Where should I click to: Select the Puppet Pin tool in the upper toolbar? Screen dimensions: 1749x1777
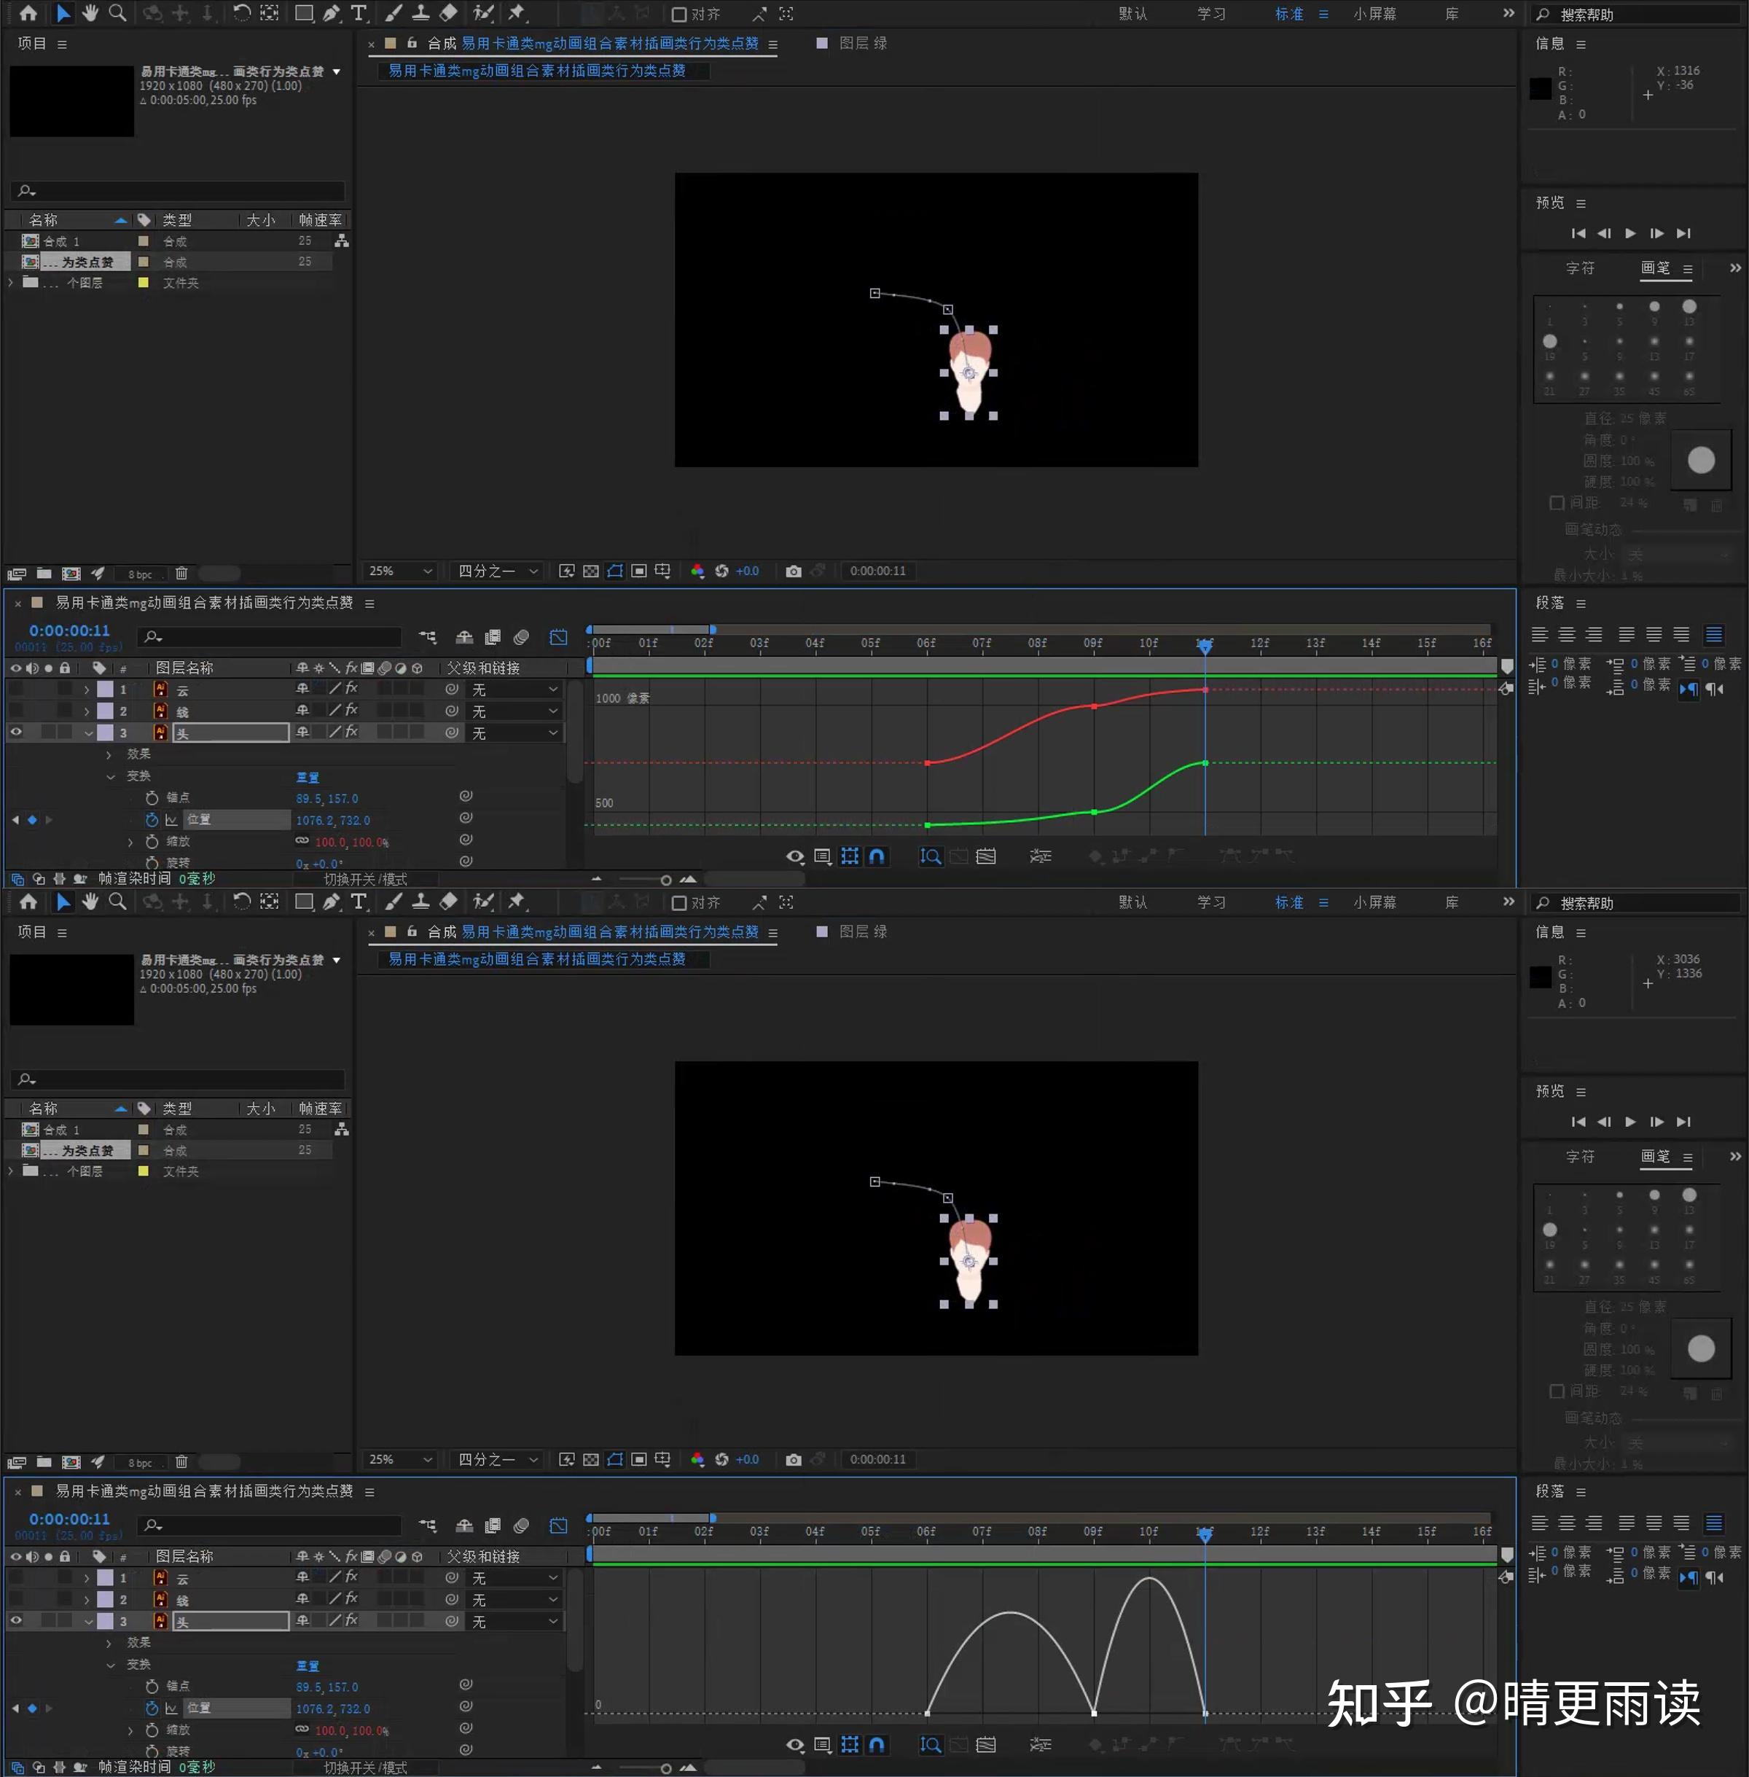(x=517, y=13)
